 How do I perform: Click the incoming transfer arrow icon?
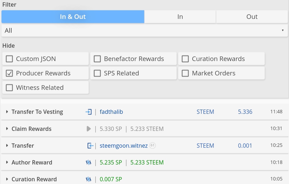(x=90, y=146)
